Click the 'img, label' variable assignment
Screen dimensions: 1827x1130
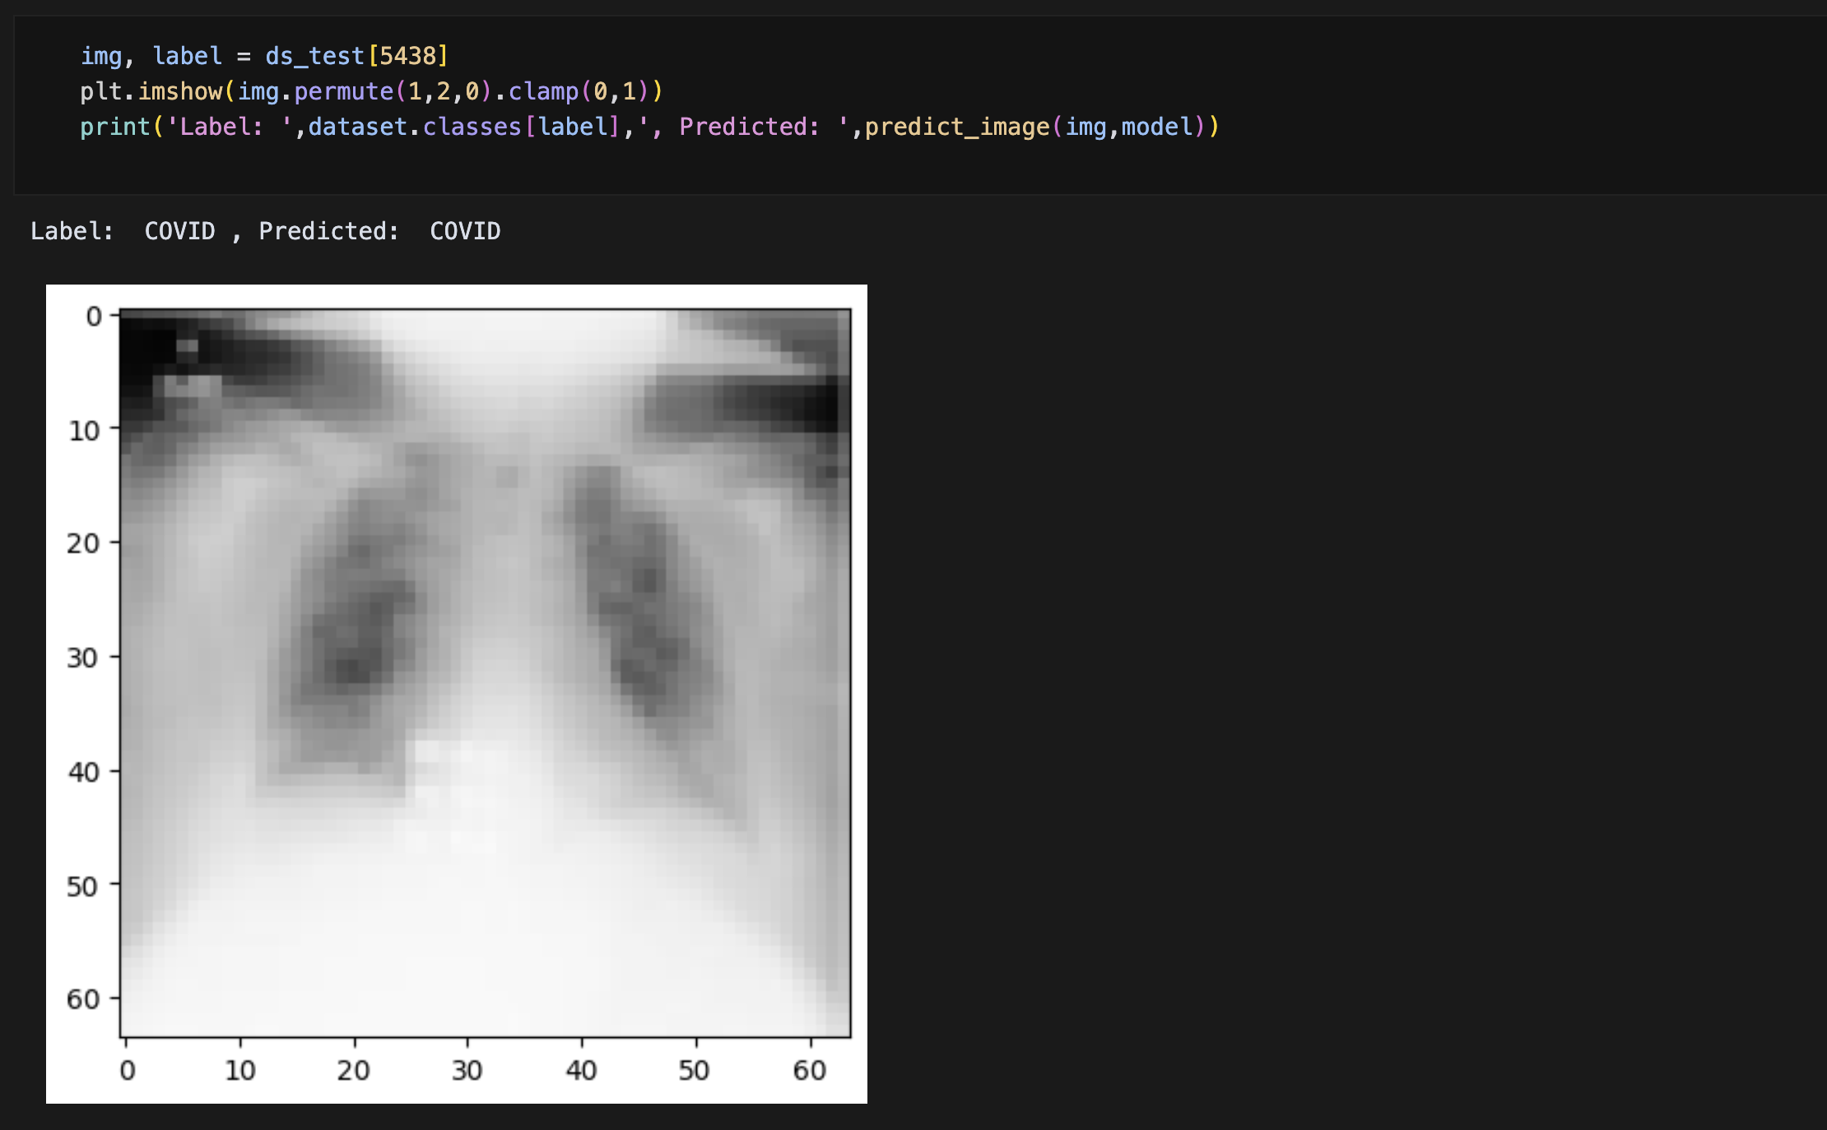pyautogui.click(x=151, y=56)
